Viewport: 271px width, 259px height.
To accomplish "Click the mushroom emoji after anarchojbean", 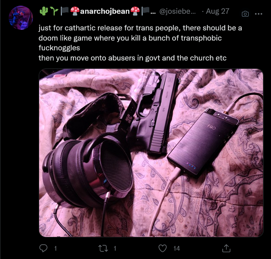I will click(x=135, y=11).
